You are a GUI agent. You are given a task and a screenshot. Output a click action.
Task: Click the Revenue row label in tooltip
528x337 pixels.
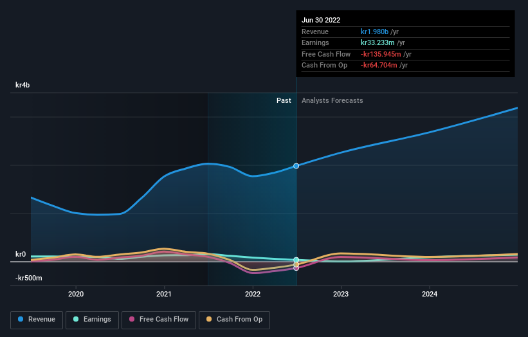pos(315,32)
